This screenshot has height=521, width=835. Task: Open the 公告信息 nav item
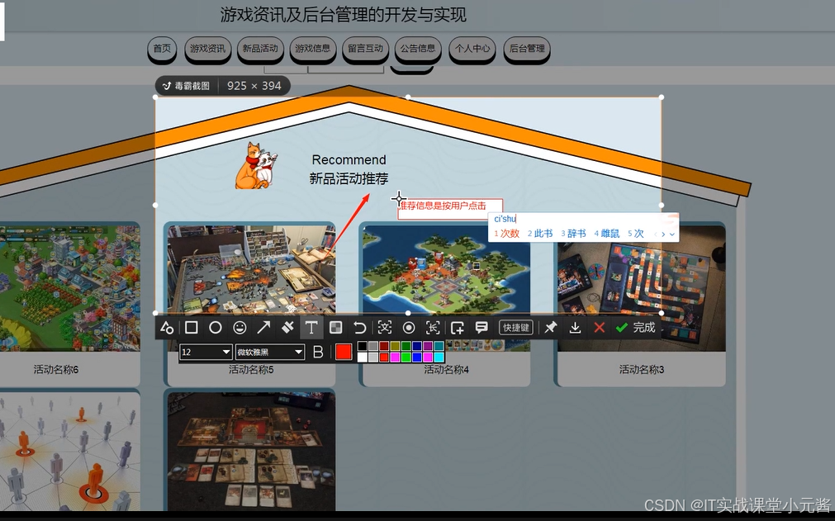pos(418,49)
